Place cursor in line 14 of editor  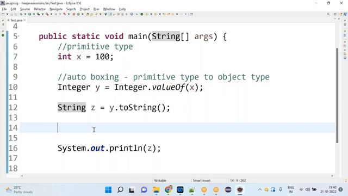pyautogui.click(x=177, y=128)
